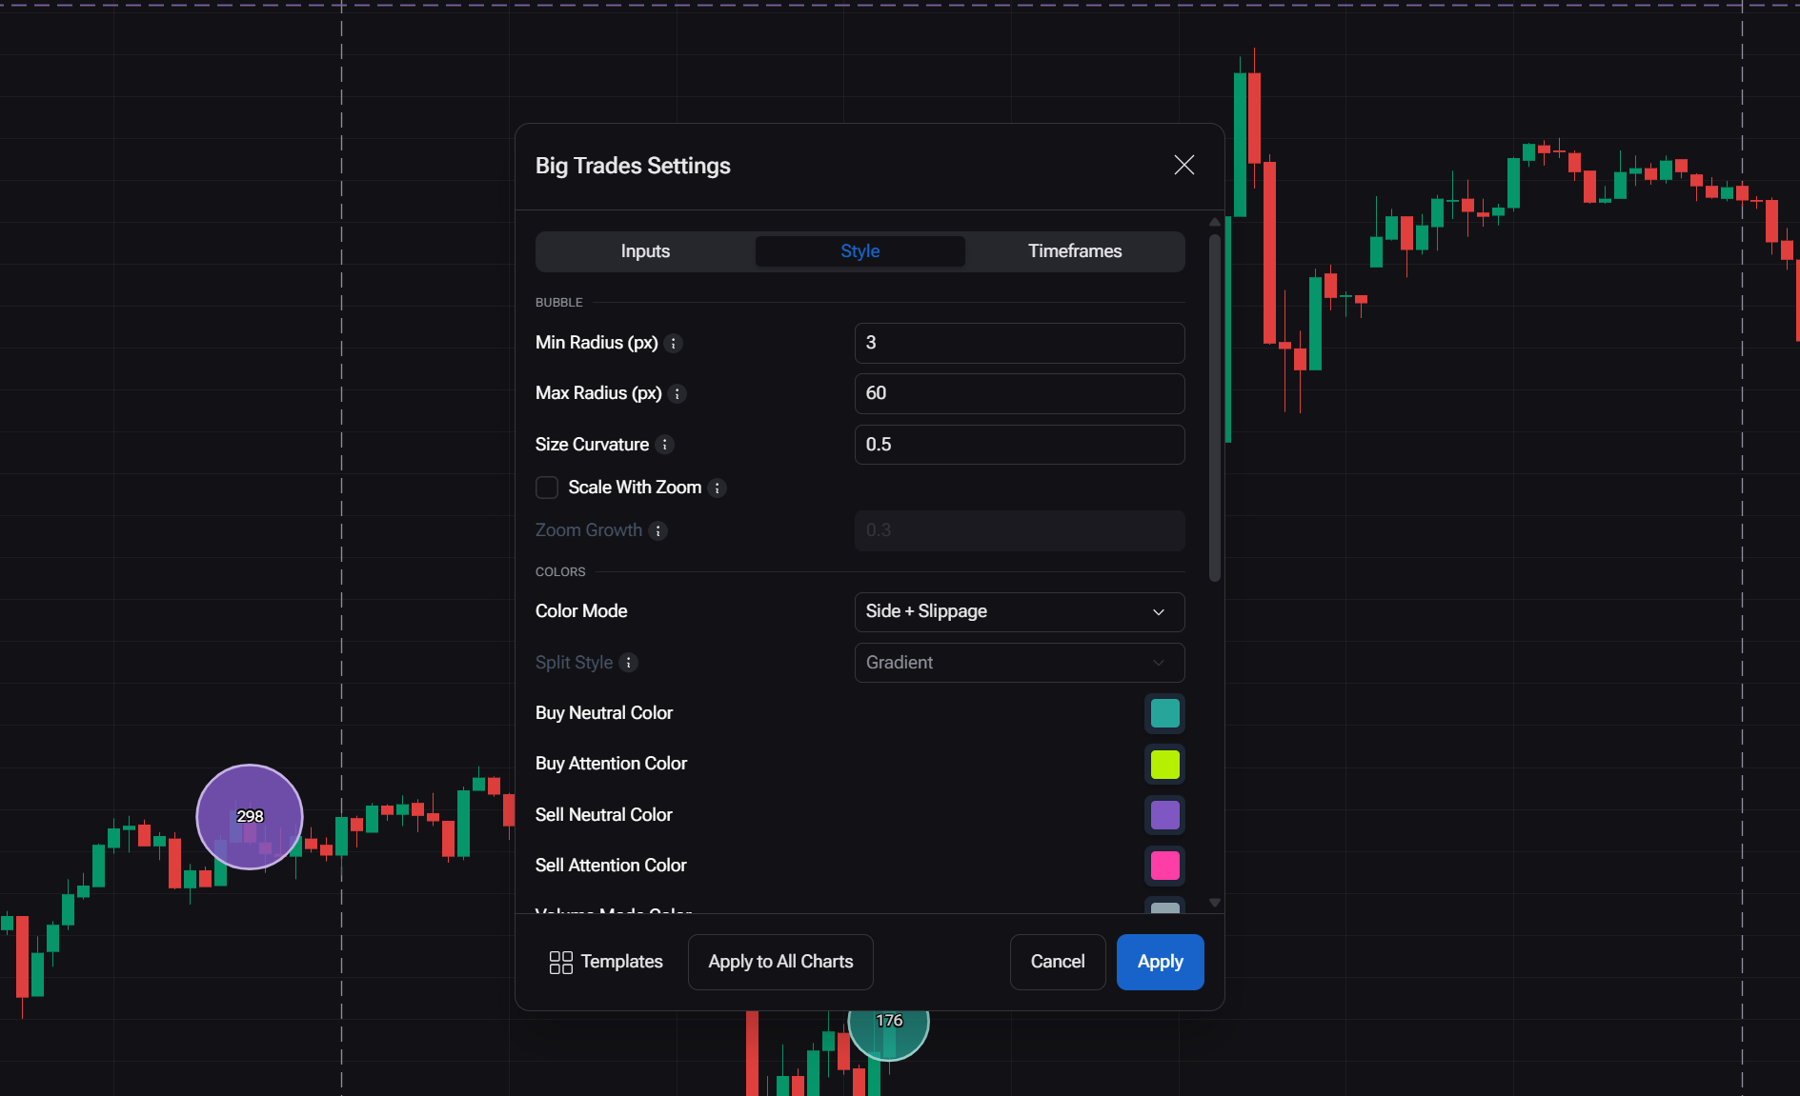The height and width of the screenshot is (1096, 1800).
Task: Click the Min Radius input field
Action: pos(1020,343)
